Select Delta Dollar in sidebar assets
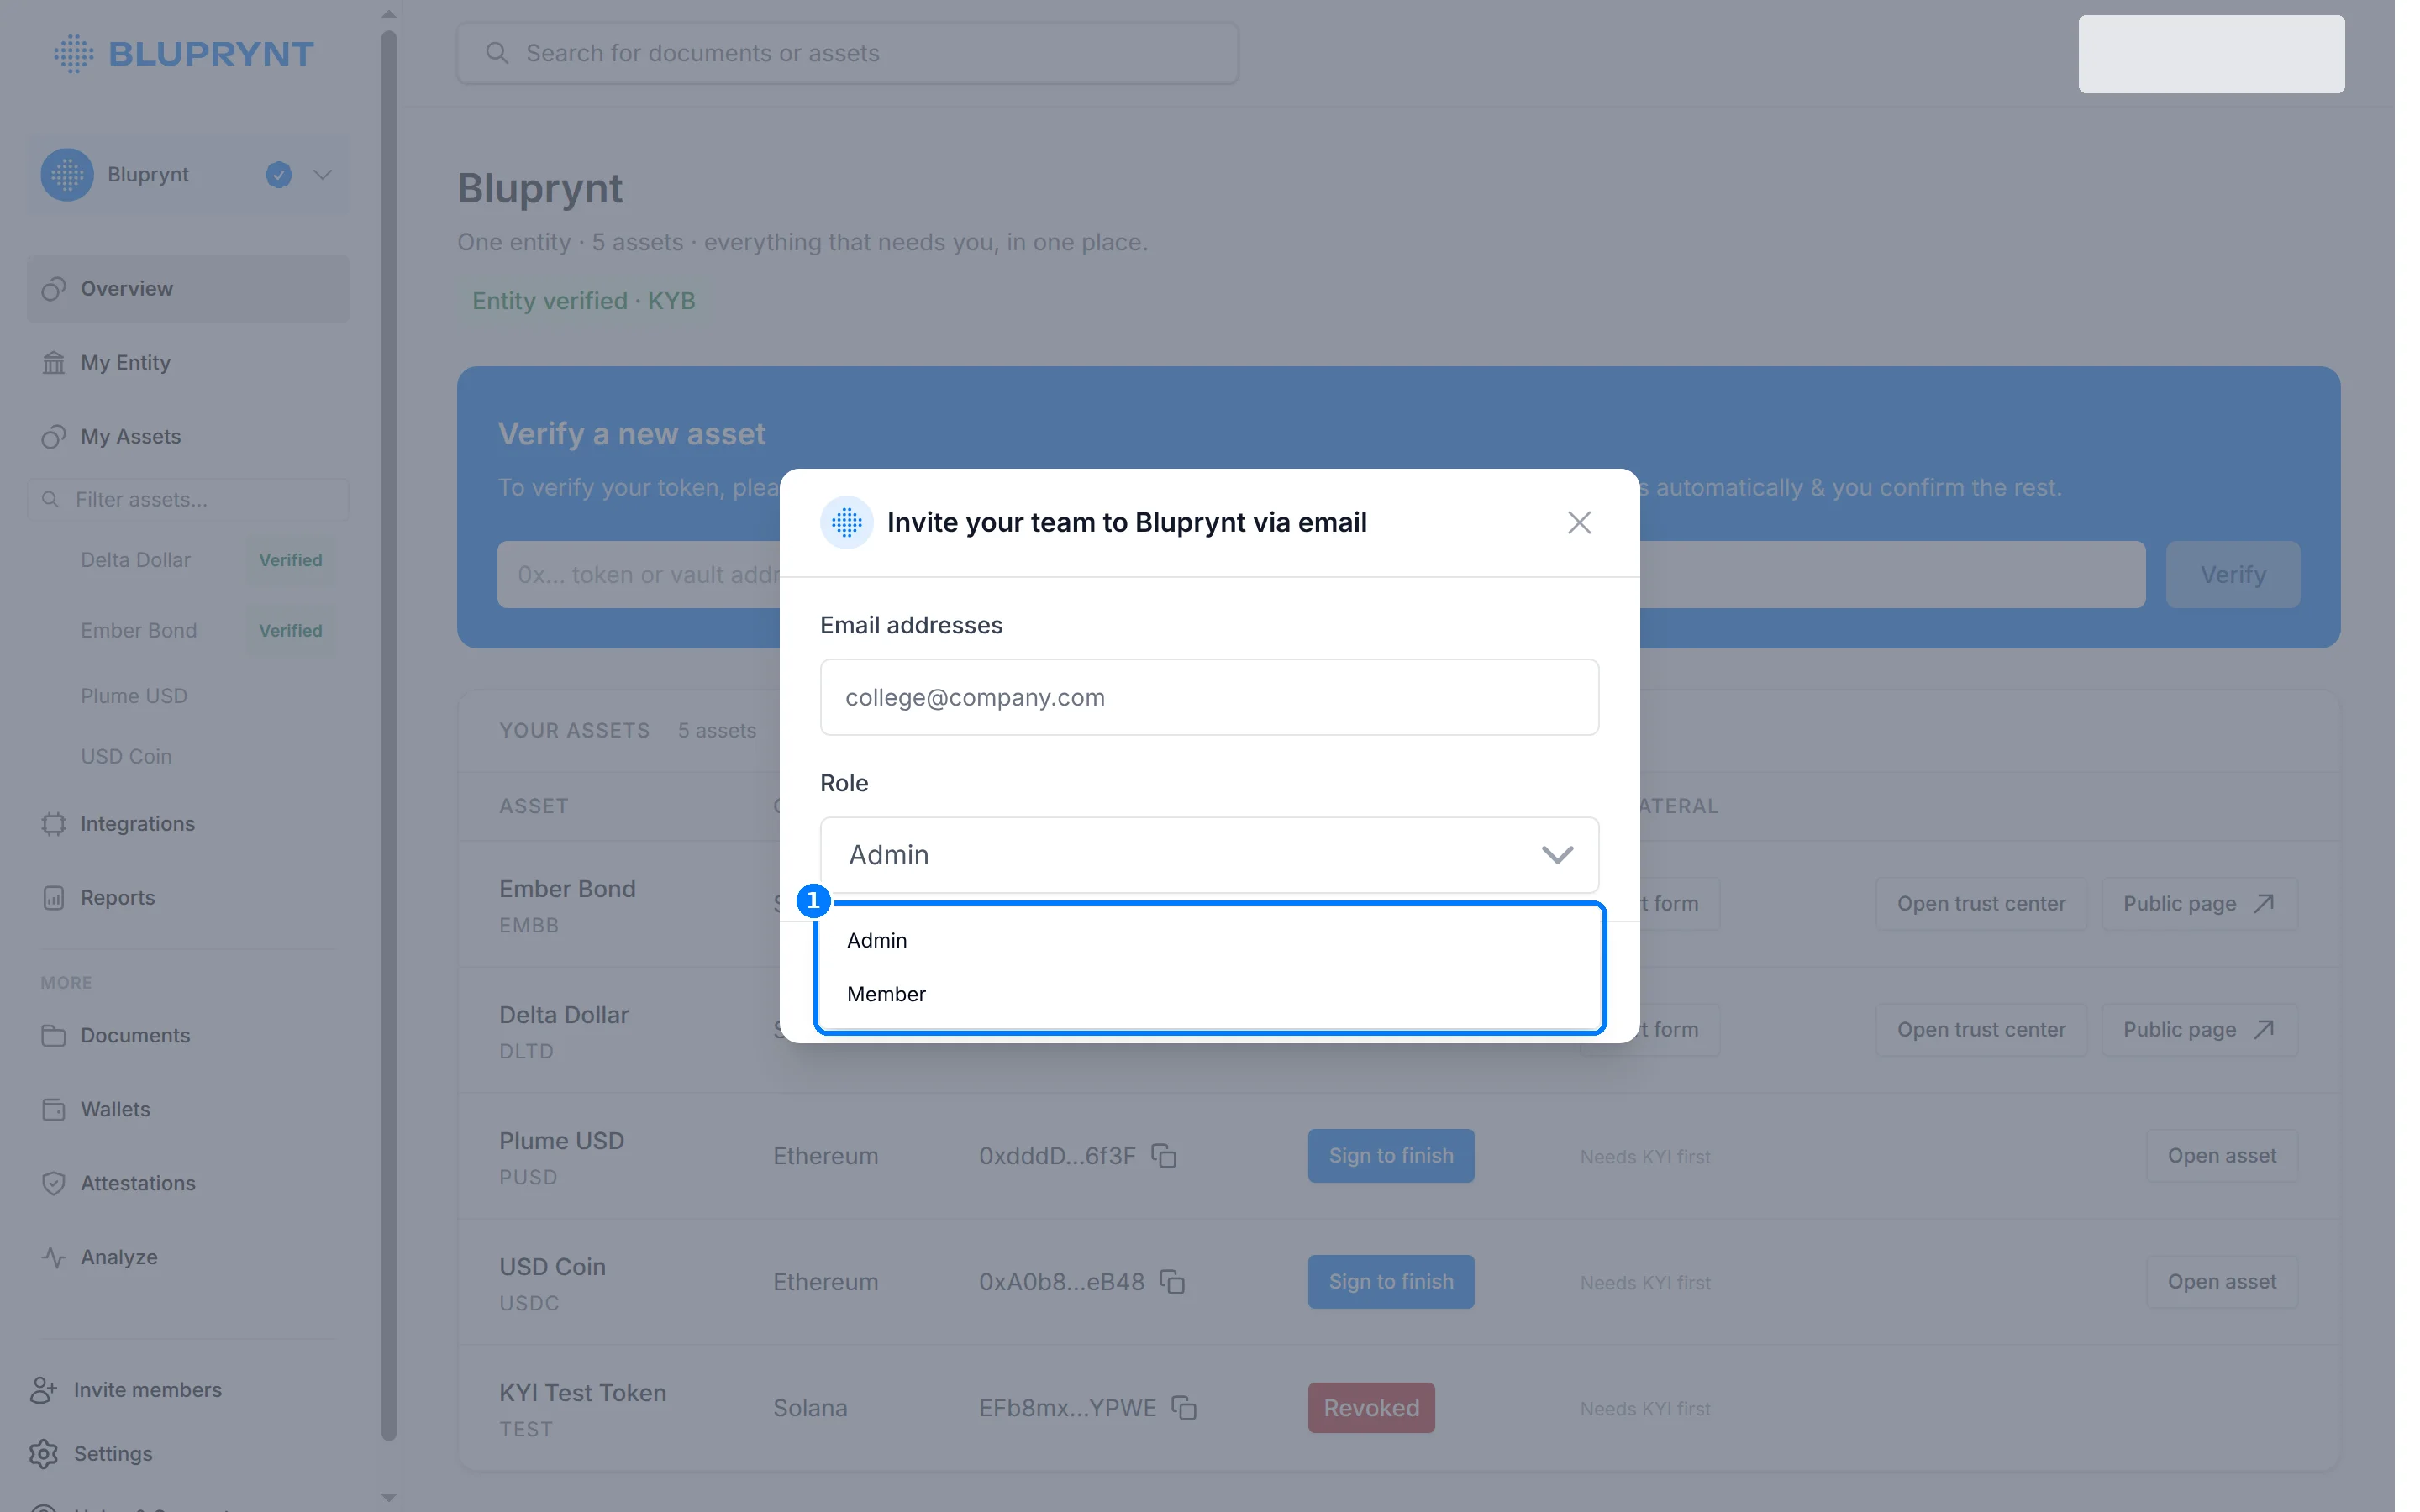Image resolution: width=2420 pixels, height=1512 pixels. point(136,560)
